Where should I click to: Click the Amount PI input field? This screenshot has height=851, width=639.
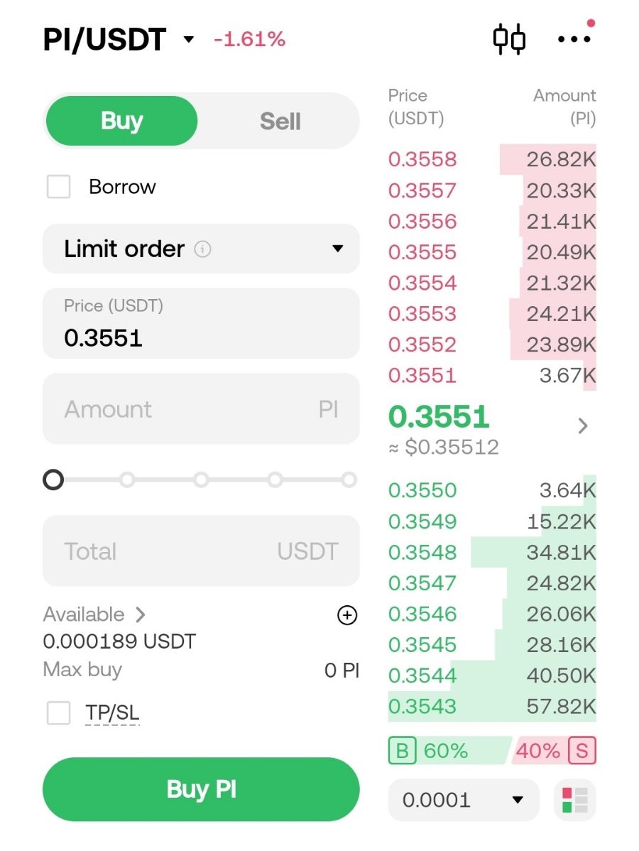pos(201,409)
